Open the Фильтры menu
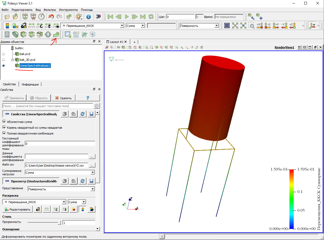Viewport: 324px width, 240px height. [50, 10]
